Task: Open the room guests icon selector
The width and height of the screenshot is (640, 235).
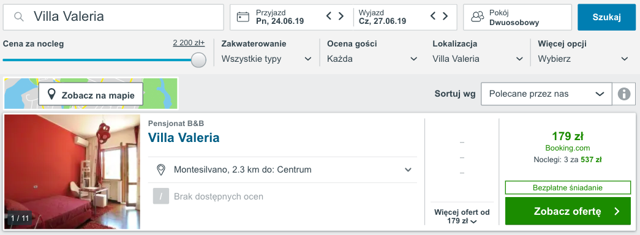Action: [477, 17]
